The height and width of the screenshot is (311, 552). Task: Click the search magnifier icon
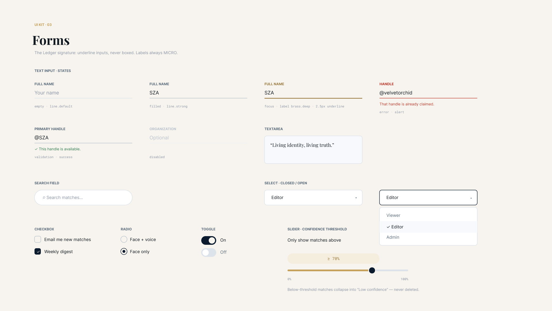point(44,198)
